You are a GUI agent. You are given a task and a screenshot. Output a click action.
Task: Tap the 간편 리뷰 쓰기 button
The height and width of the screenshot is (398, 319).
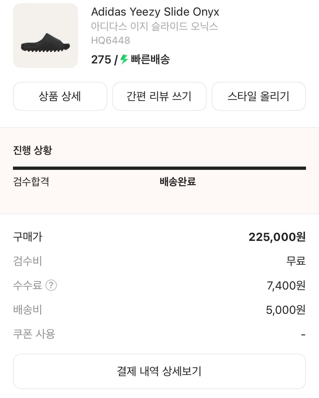pyautogui.click(x=159, y=96)
